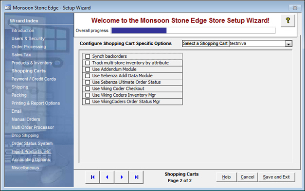
Task: Click the question mark help icon
Action: pyautogui.click(x=287, y=20)
